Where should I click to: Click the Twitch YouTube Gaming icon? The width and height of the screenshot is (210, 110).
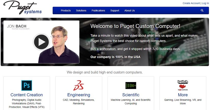183,86
